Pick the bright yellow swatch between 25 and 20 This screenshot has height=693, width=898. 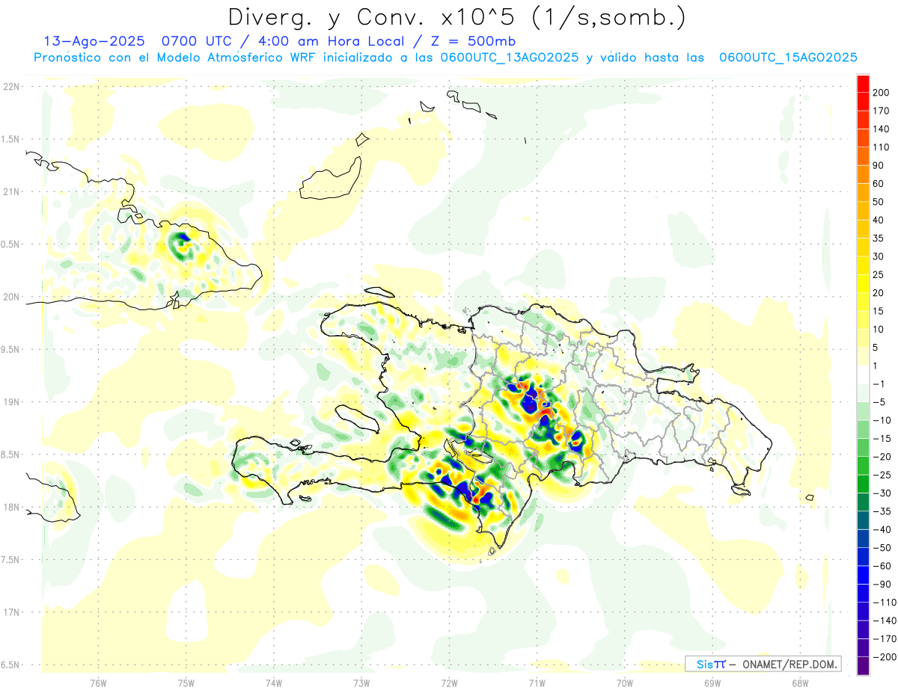(x=863, y=284)
